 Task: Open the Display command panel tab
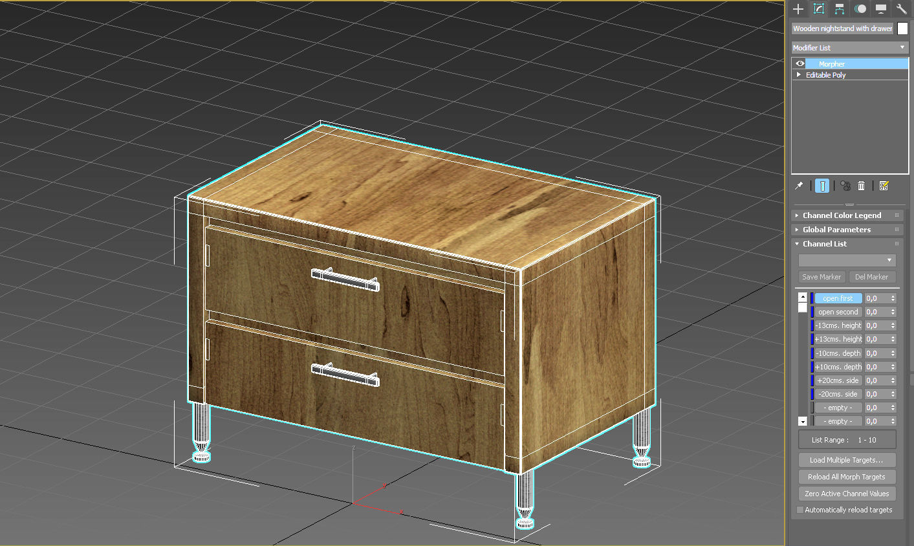click(880, 9)
